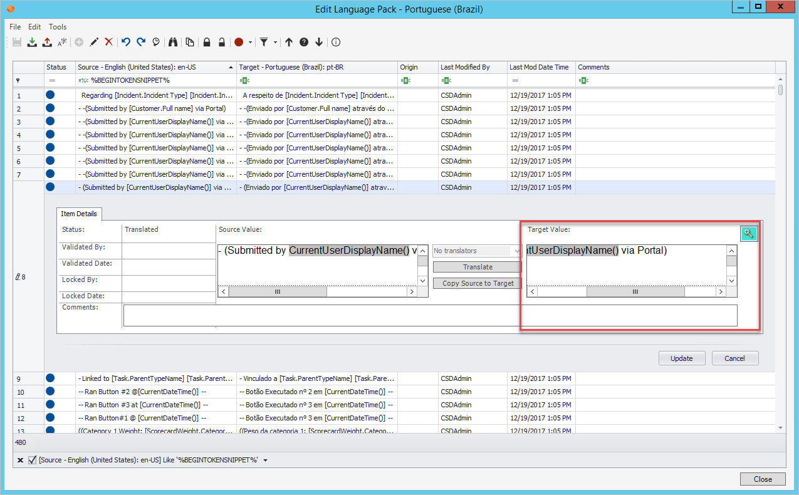Image resolution: width=799 pixels, height=495 pixels.
Task: Open the dropdown next to red circle
Action: click(x=250, y=43)
